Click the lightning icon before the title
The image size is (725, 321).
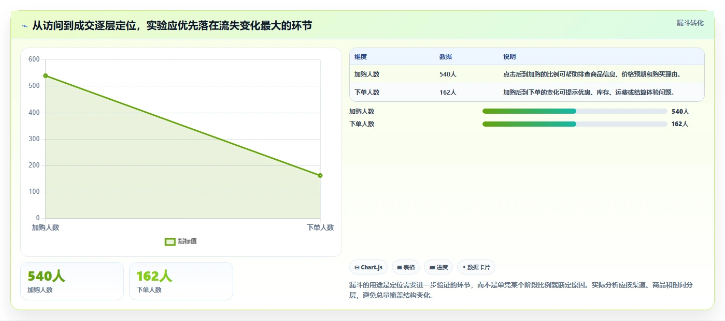tap(25, 26)
